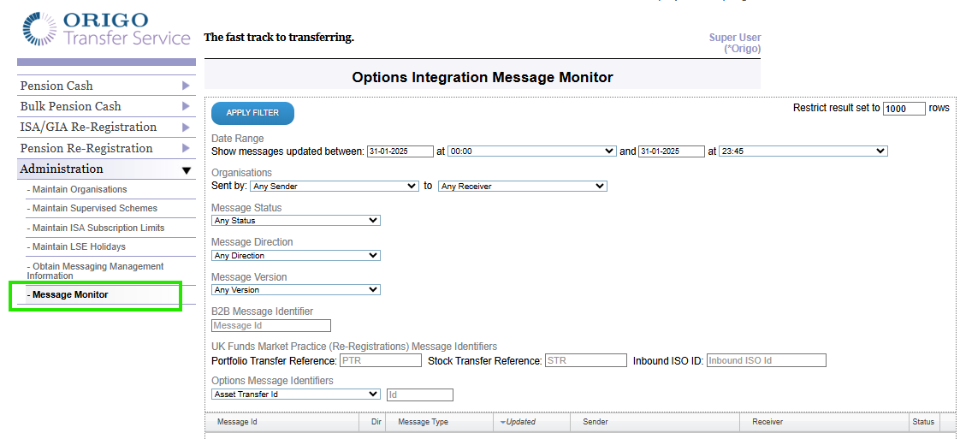The width and height of the screenshot is (960, 439).
Task: Open the Asset Transfer Id dropdown
Action: (296, 395)
